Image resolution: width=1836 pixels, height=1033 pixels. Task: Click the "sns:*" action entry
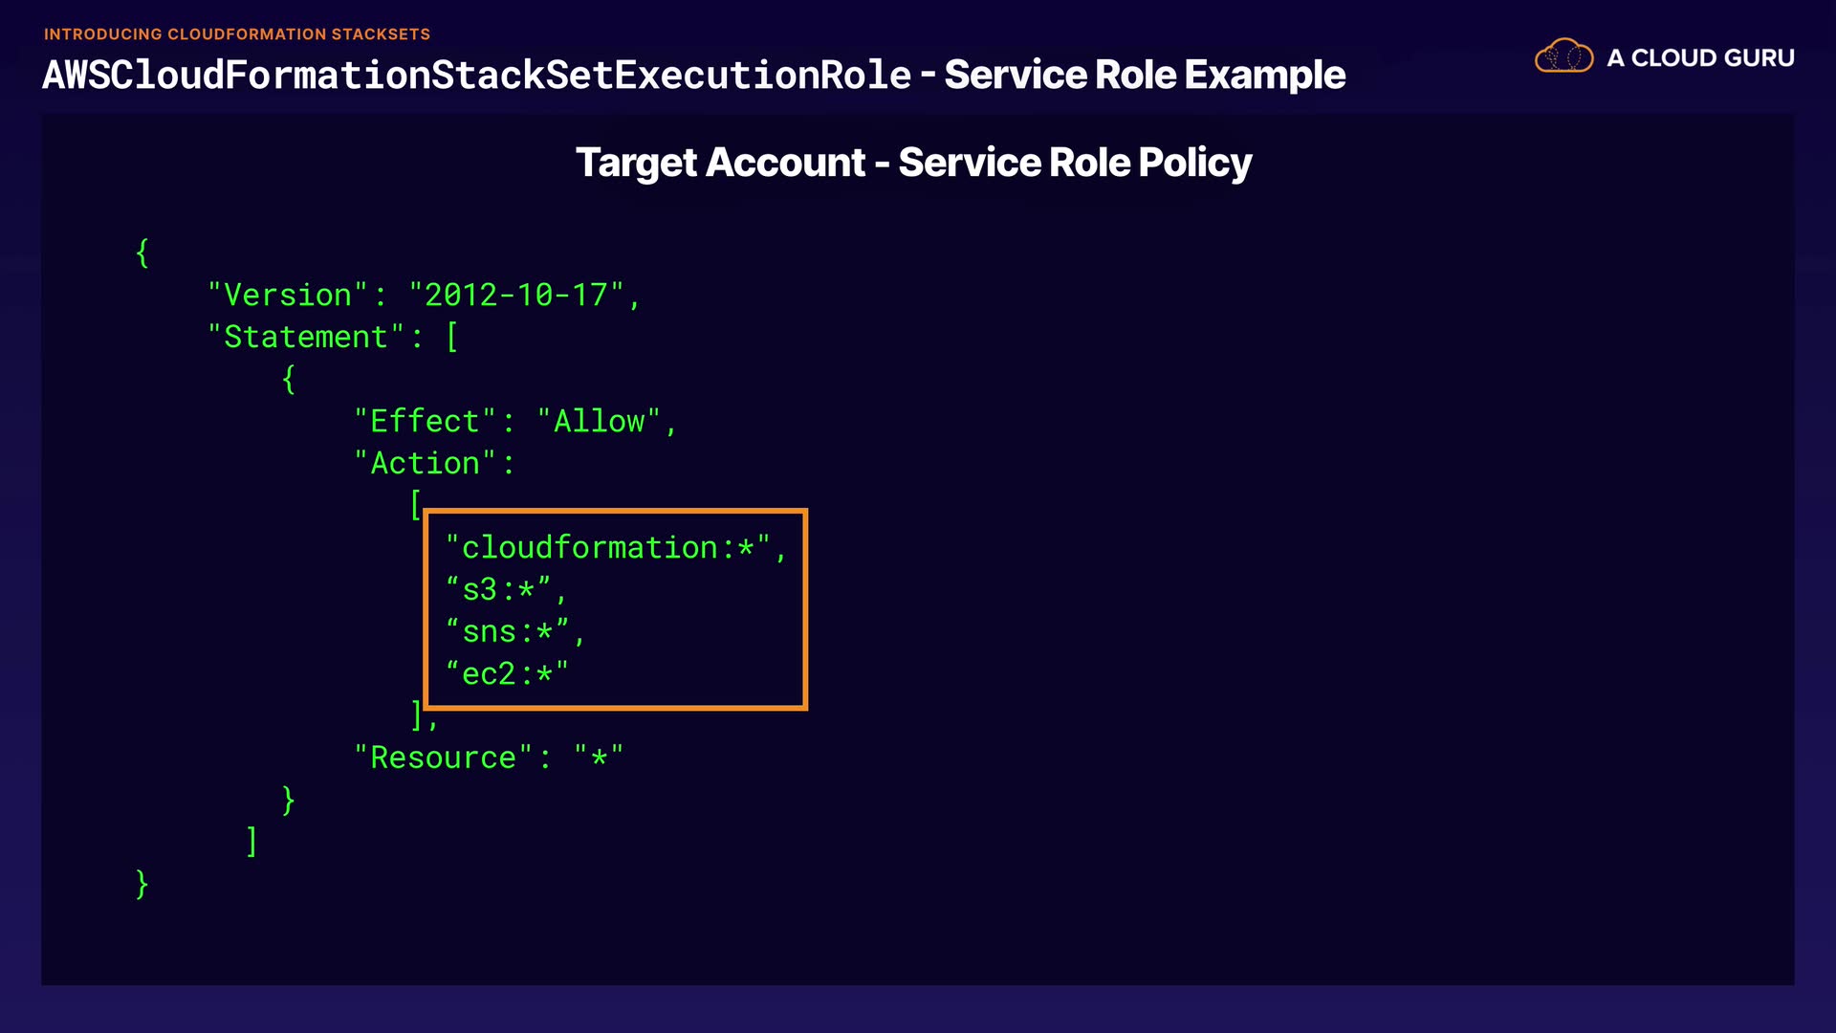tap(507, 632)
